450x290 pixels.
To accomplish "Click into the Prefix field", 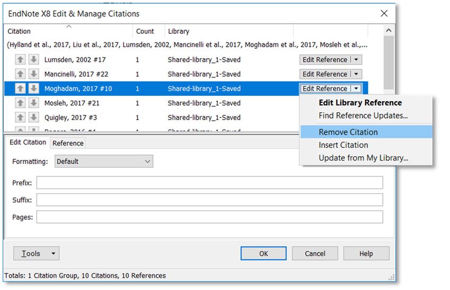I will click(x=210, y=183).
